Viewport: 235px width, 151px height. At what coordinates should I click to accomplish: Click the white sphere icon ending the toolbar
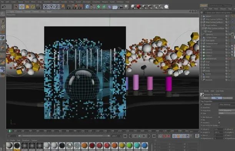point(167,7)
